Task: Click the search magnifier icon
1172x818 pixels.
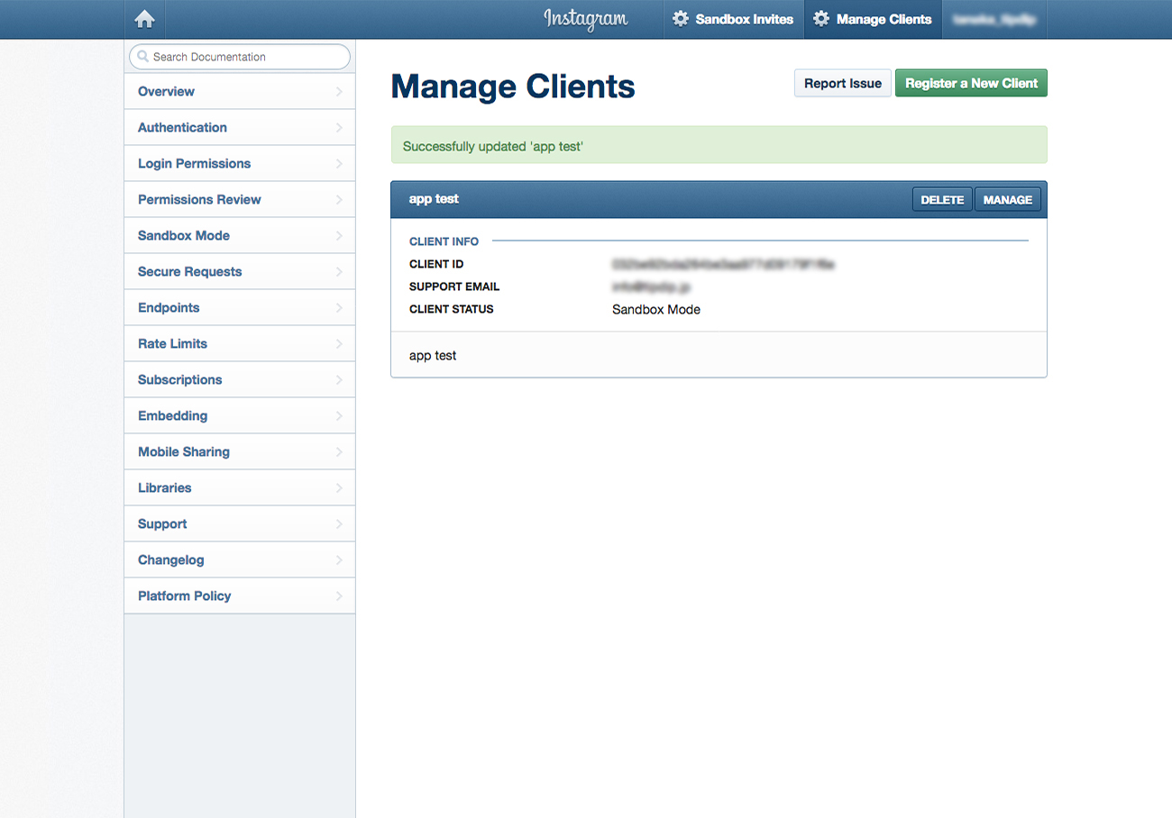Action: point(142,56)
